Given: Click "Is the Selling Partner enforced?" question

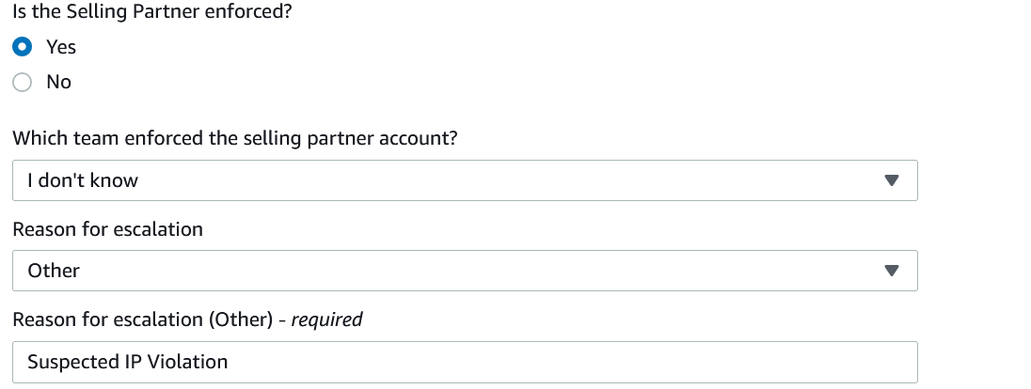Looking at the screenshot, I should click(152, 11).
